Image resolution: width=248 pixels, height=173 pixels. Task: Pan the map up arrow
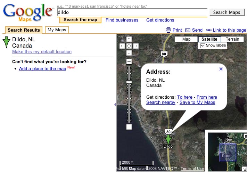click(129, 39)
